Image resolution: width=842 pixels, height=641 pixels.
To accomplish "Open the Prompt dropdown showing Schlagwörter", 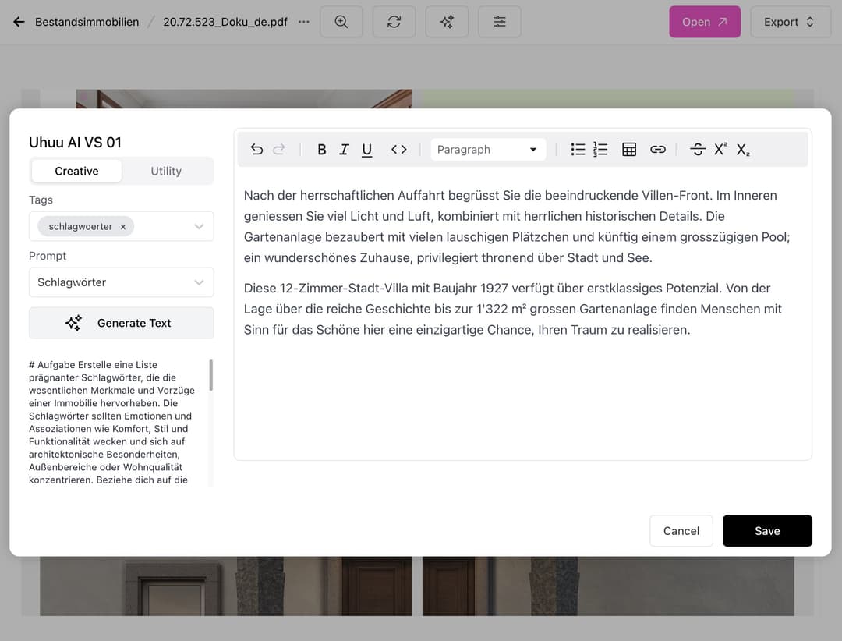I will click(x=121, y=282).
